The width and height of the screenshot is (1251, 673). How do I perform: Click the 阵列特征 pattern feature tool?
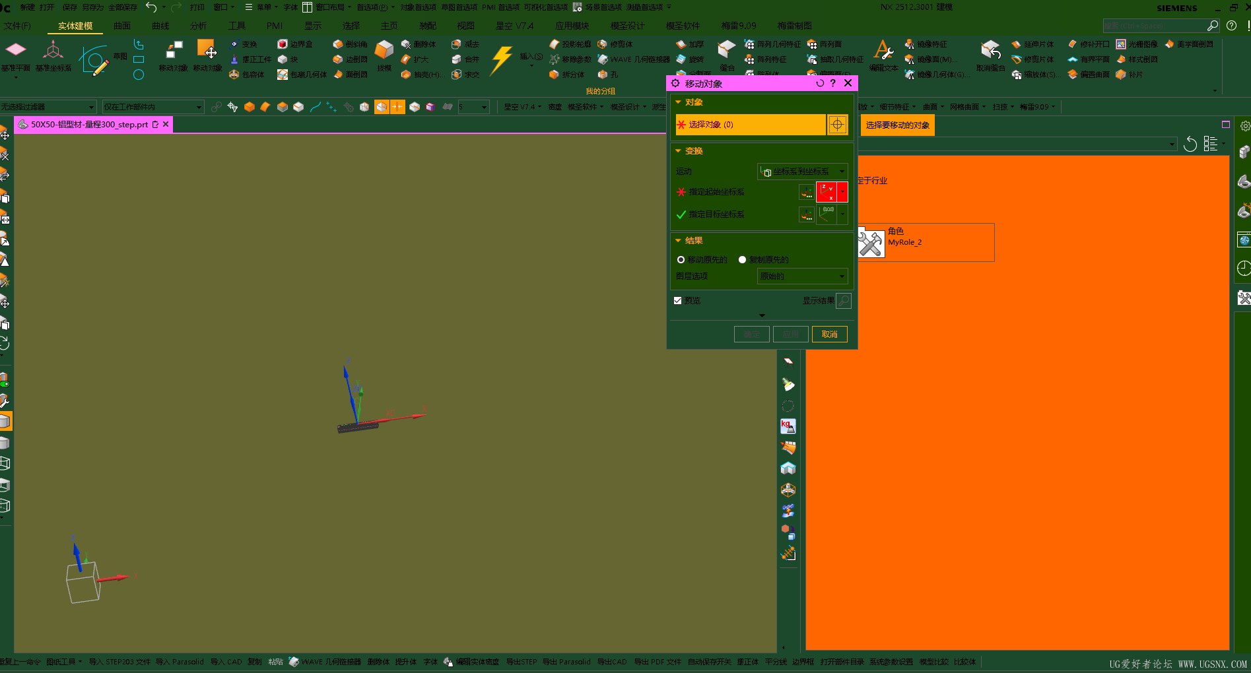[x=765, y=59]
